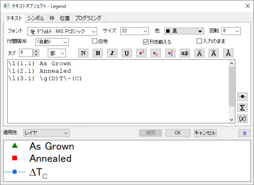Click As Grown preview text
254x185 pixels.
click(x=52, y=146)
